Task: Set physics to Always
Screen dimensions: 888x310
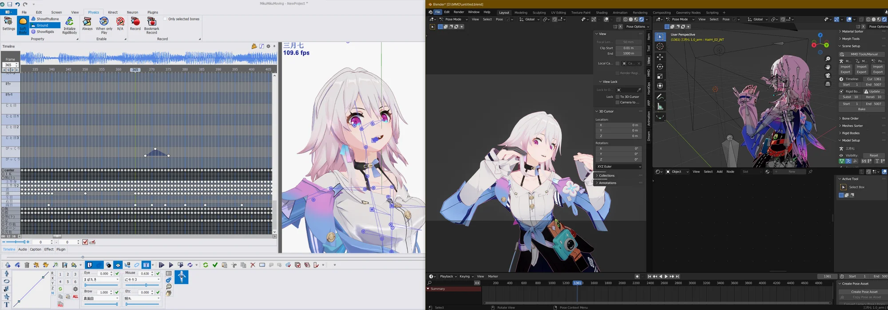Action: click(87, 24)
